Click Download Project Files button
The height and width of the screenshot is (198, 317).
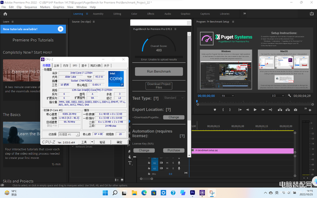pyautogui.click(x=159, y=86)
